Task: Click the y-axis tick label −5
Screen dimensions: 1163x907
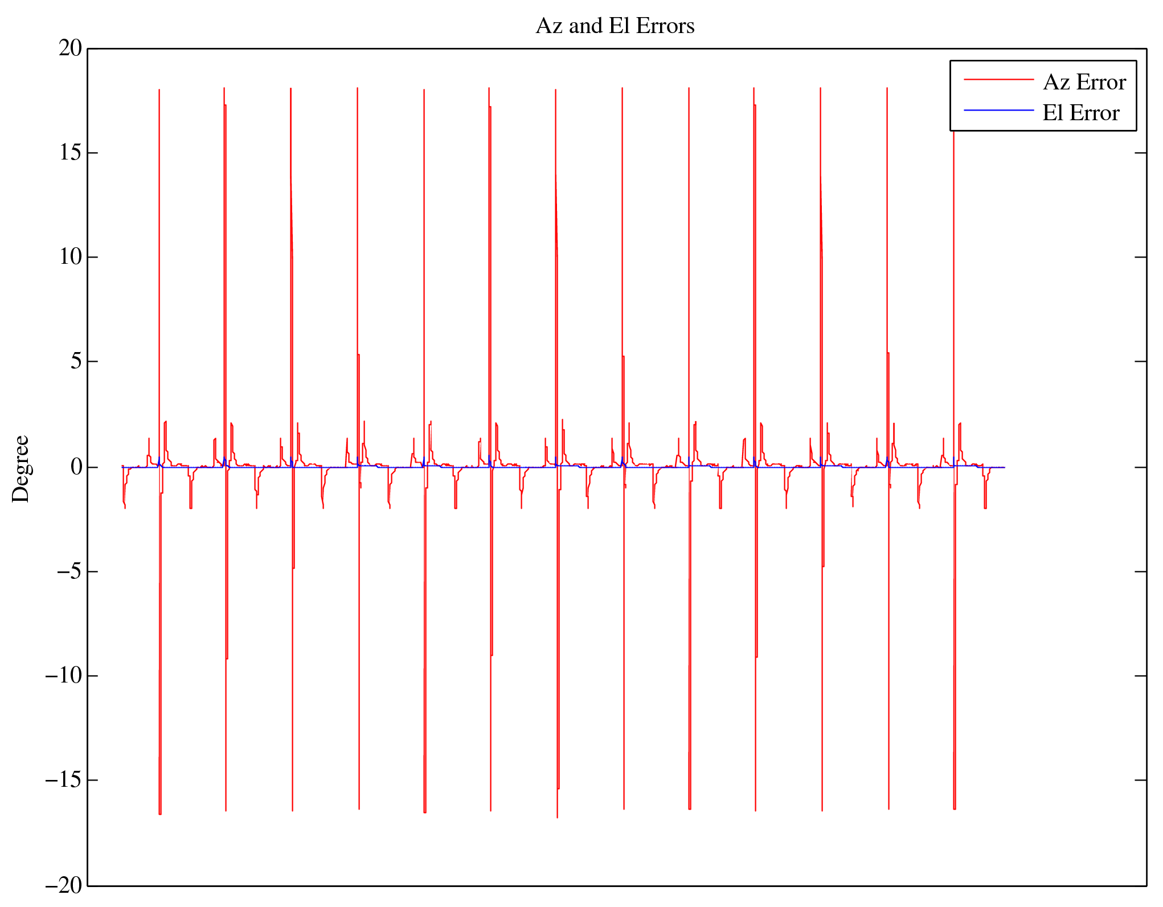Action: click(x=69, y=571)
